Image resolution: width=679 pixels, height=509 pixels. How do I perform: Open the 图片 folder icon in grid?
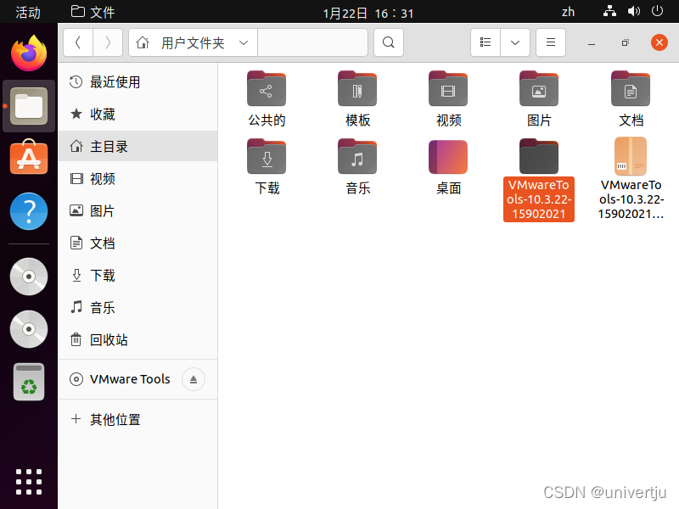539,89
